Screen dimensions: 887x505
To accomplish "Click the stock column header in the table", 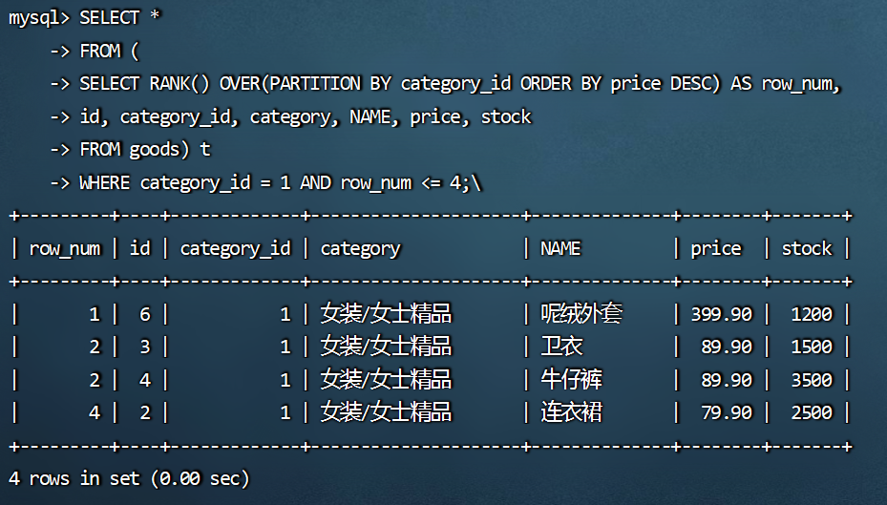I will [807, 249].
